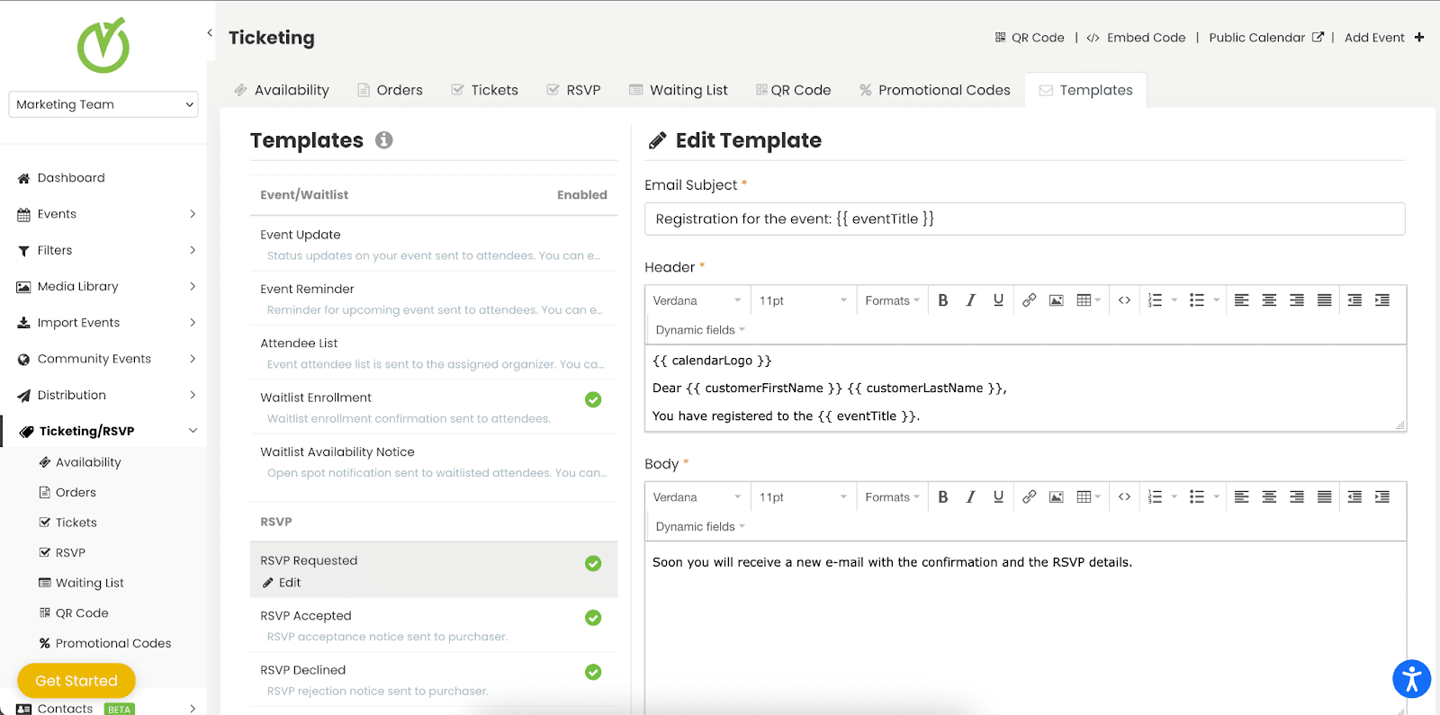Open Formats dropdown in Body toolbar
1440x715 pixels.
(891, 497)
